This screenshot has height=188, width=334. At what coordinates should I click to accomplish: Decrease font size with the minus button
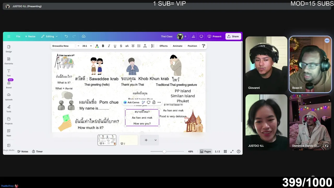coord(78,46)
